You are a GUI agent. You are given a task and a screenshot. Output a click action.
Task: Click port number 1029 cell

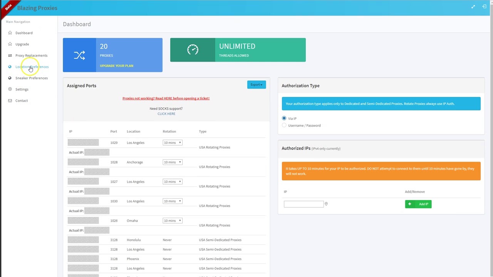click(x=114, y=143)
